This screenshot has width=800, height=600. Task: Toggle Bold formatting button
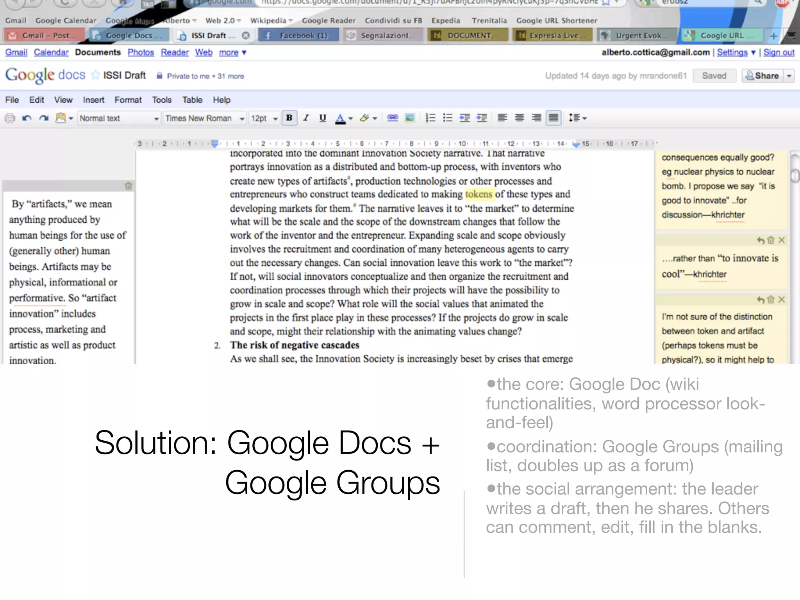coord(289,118)
